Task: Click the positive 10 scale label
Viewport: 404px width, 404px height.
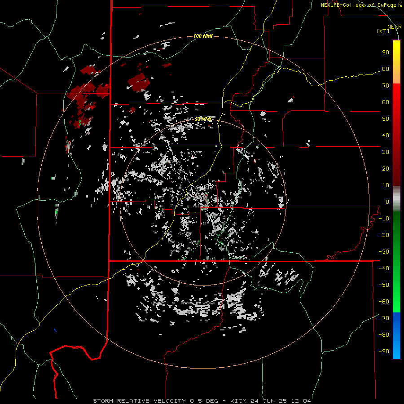Action: pyautogui.click(x=386, y=185)
